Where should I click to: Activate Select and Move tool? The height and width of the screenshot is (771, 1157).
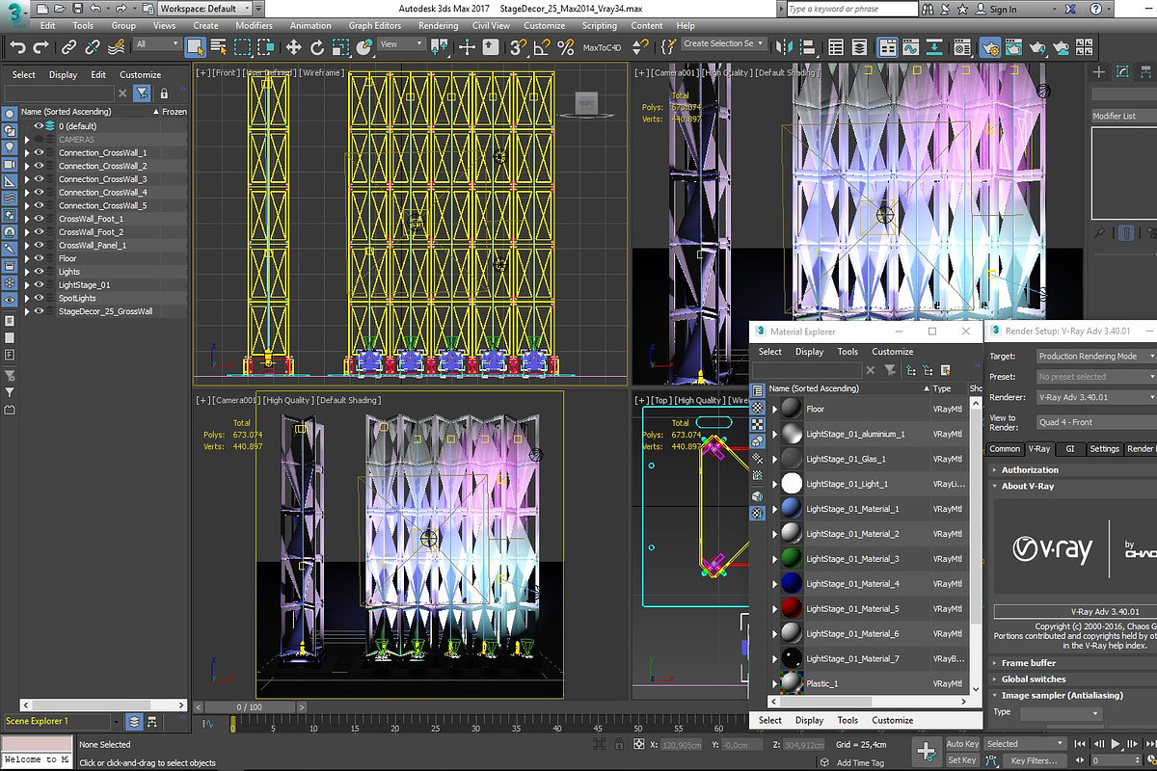click(294, 46)
